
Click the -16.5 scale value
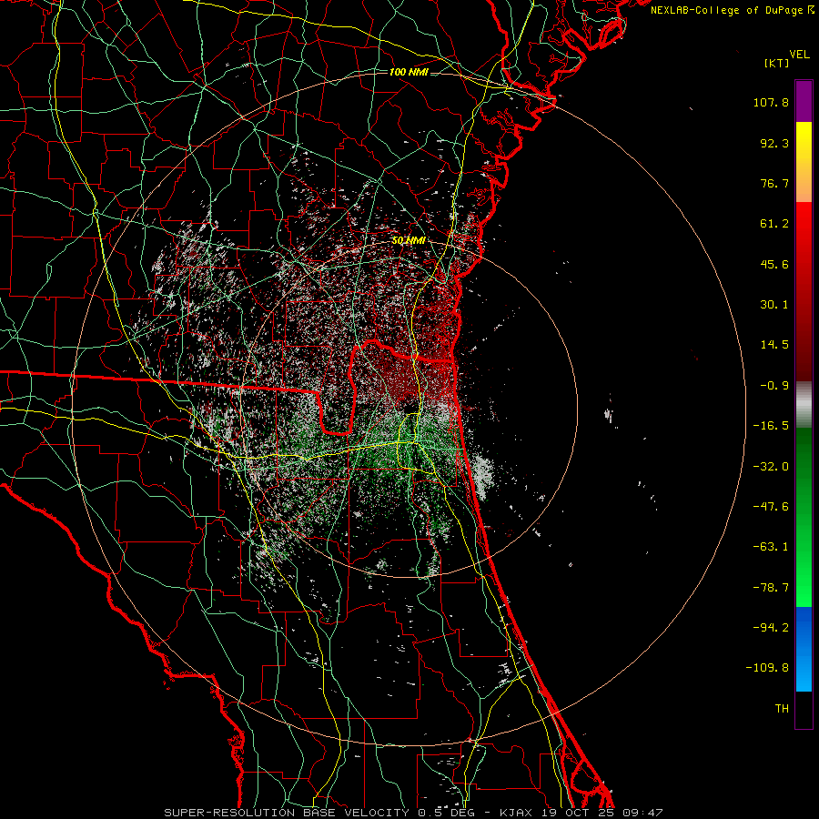coord(771,426)
